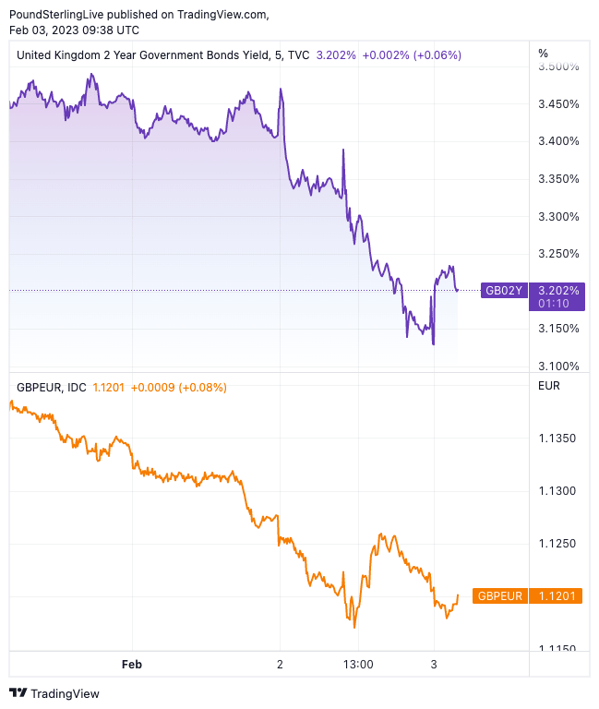Image resolution: width=599 pixels, height=709 pixels.
Task: Click the EUR unit label above price axis
Action: (548, 386)
